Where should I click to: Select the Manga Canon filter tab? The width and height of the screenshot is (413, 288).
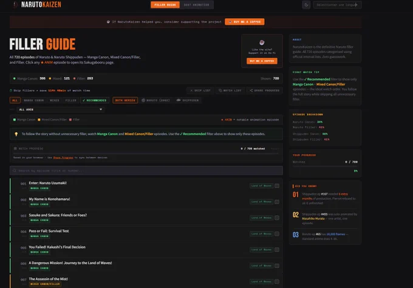[34, 100]
